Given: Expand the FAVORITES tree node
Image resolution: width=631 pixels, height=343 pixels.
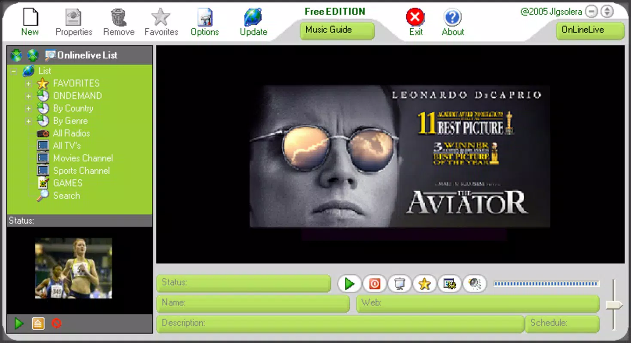Looking at the screenshot, I should pos(29,84).
